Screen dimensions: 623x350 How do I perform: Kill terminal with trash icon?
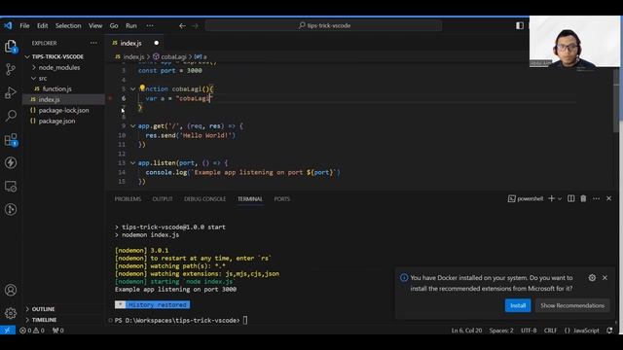coord(583,198)
